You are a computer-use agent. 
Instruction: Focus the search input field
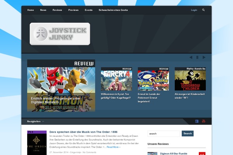click(x=163, y=134)
